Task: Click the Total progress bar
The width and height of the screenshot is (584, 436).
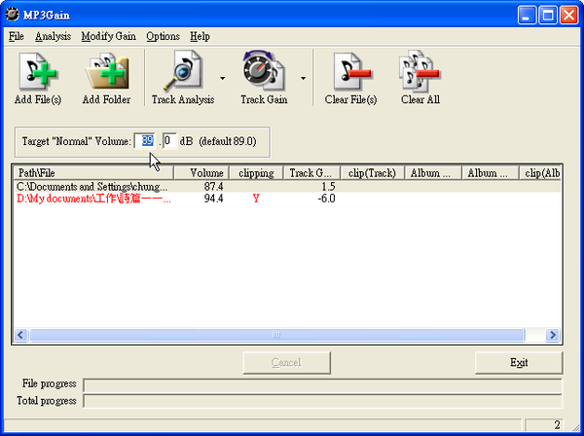Action: point(322,401)
